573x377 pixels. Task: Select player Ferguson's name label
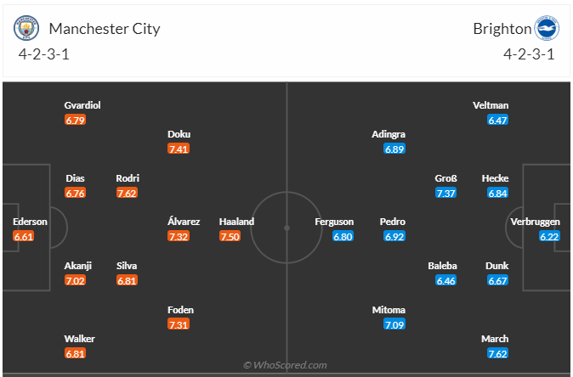click(334, 222)
